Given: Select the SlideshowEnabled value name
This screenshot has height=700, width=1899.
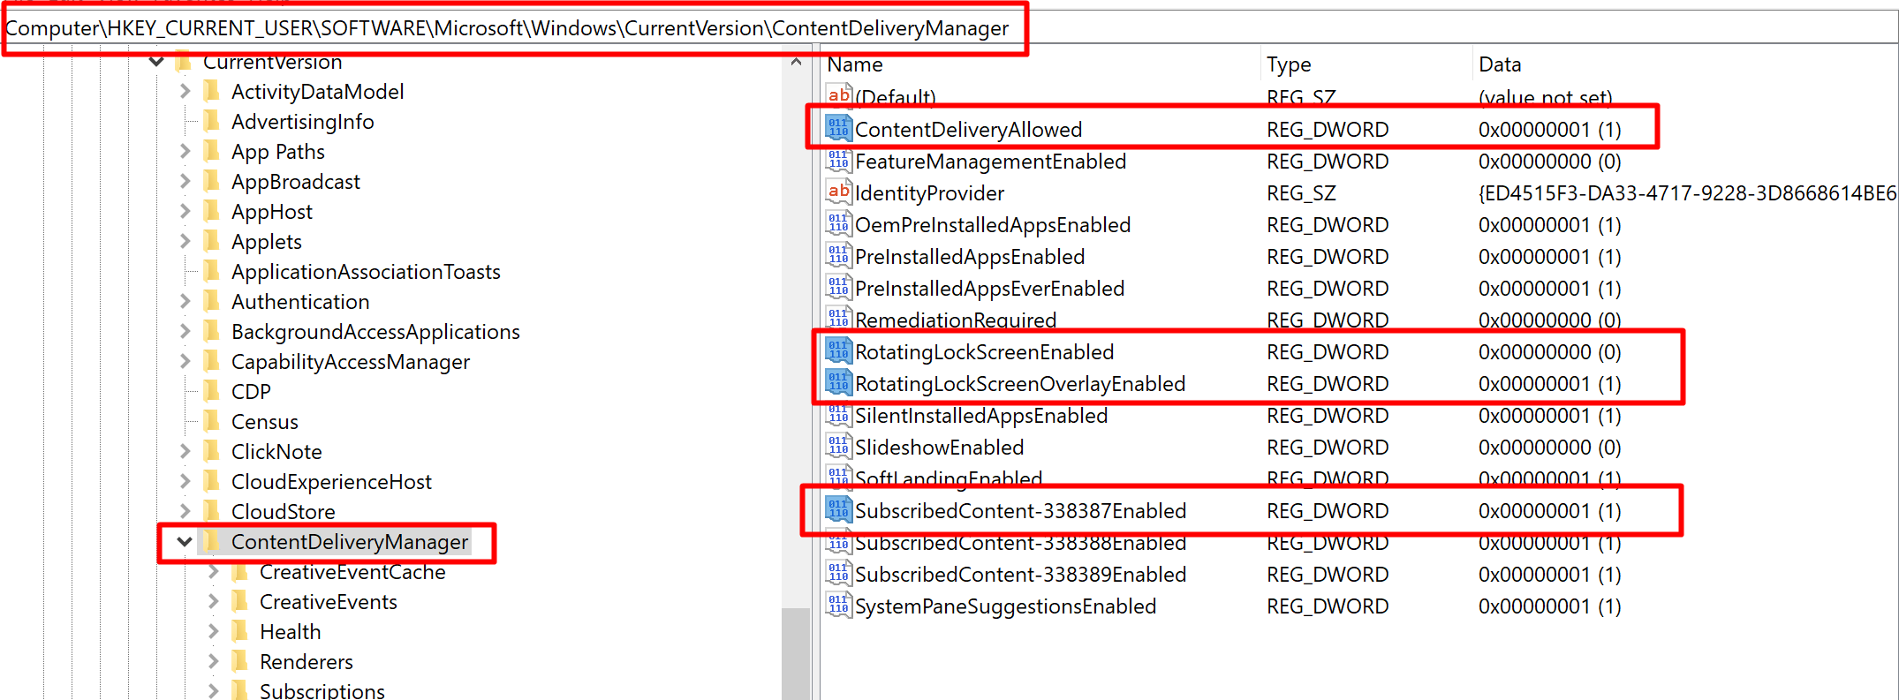Looking at the screenshot, I should pyautogui.click(x=939, y=447).
